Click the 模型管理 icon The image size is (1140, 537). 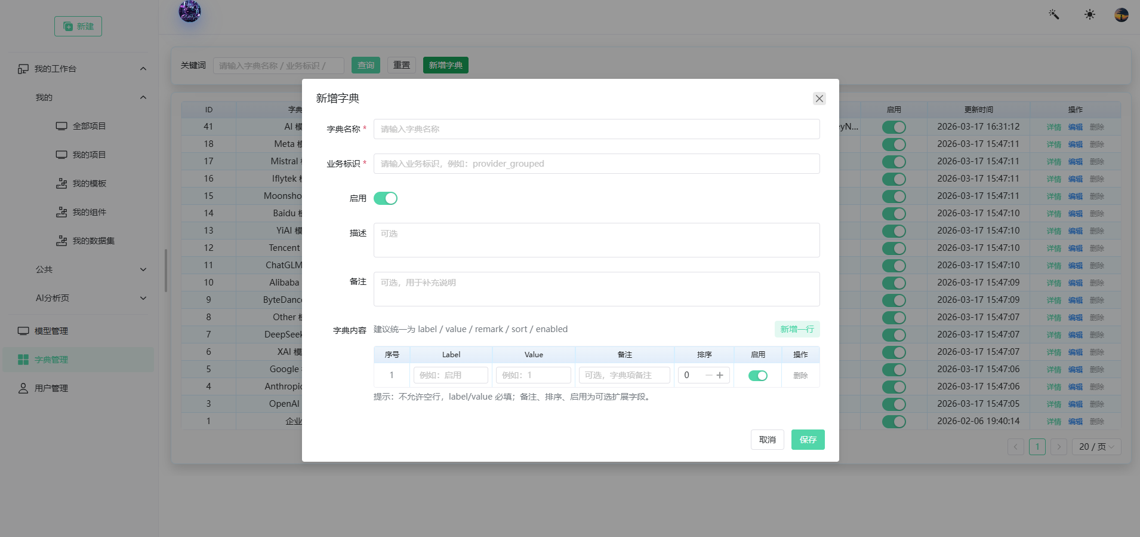tap(23, 331)
